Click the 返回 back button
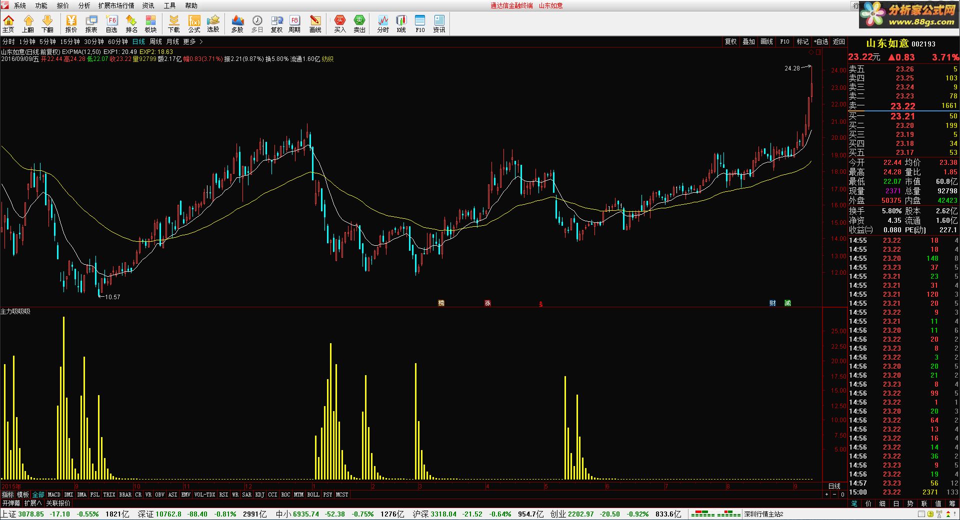 [x=839, y=41]
